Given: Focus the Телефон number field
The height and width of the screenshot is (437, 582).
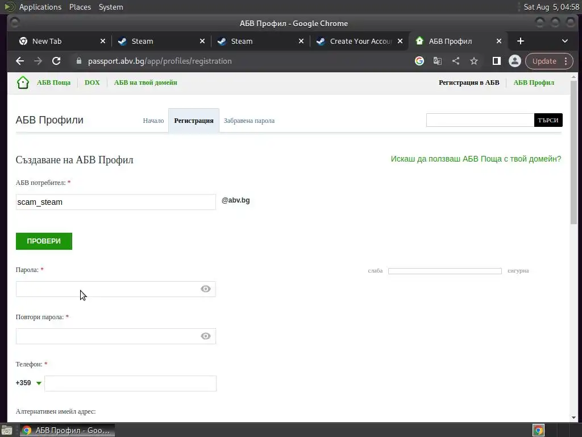Looking at the screenshot, I should 130,384.
